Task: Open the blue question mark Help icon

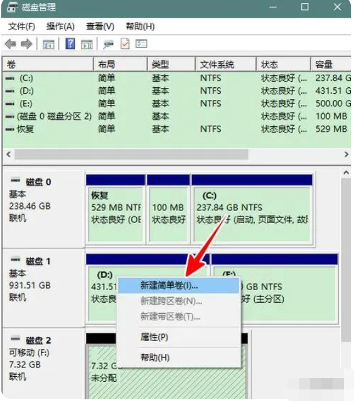Action: point(70,43)
